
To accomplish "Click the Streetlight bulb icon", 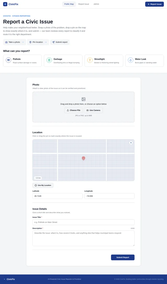I will 90,60.
